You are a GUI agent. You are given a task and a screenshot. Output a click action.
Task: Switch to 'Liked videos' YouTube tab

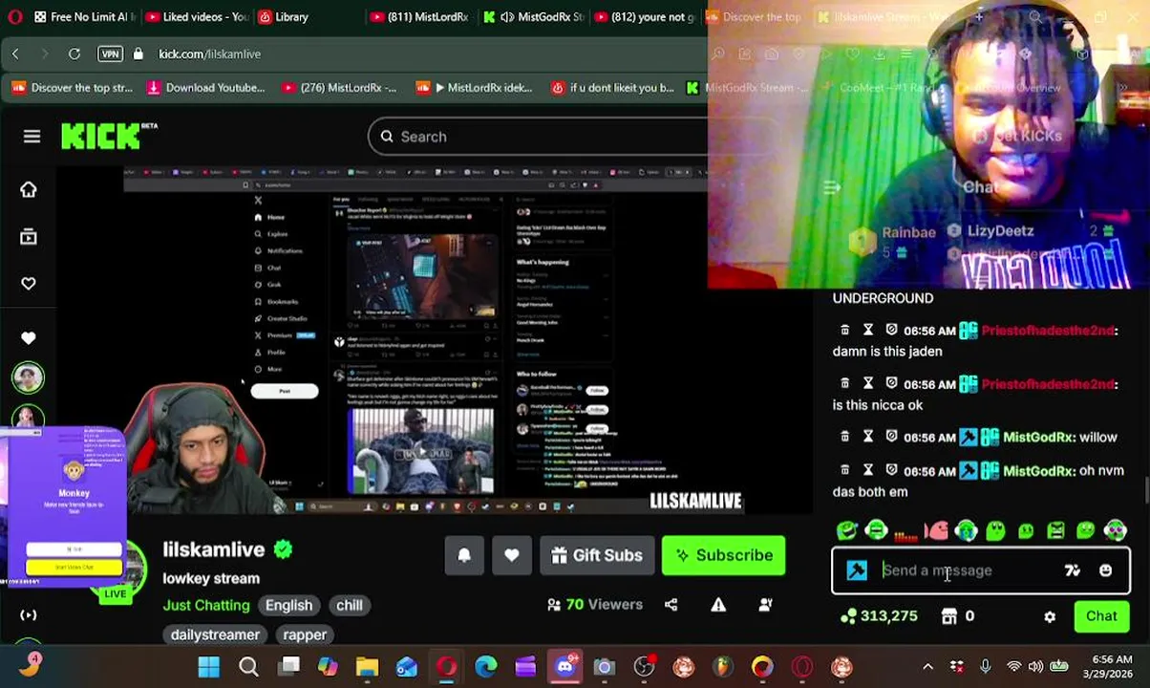coord(197,16)
